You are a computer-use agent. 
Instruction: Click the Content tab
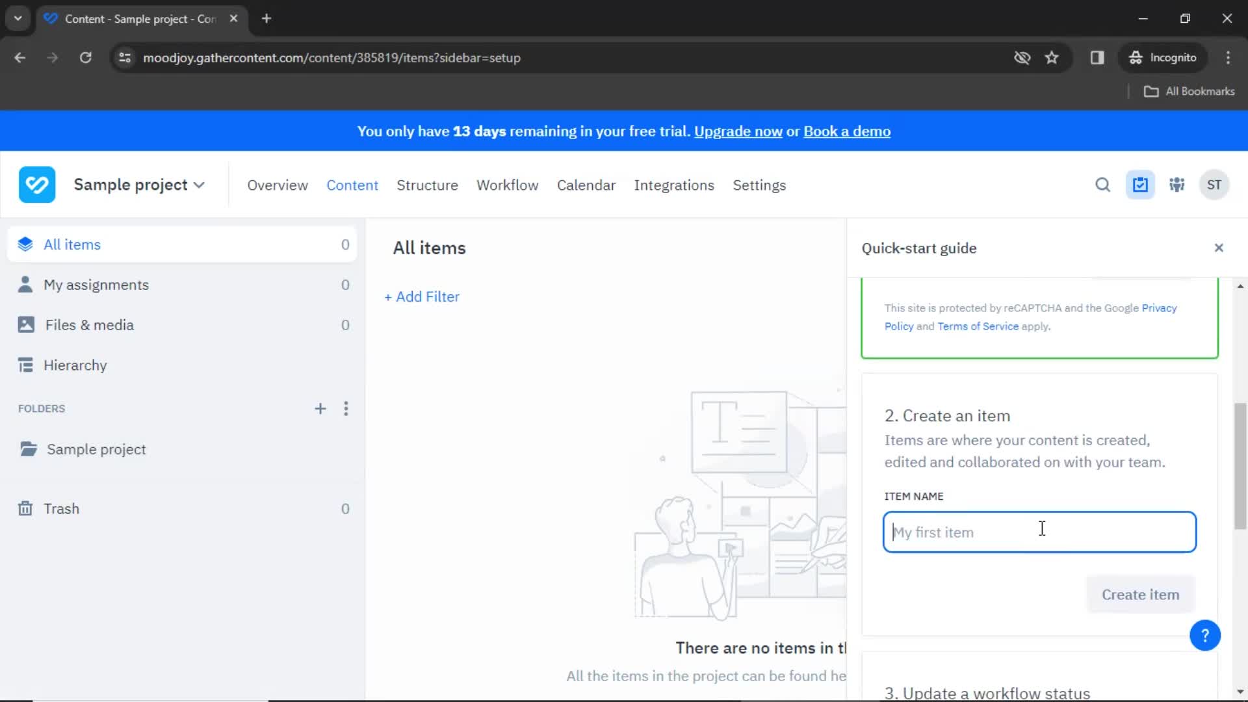(x=352, y=185)
